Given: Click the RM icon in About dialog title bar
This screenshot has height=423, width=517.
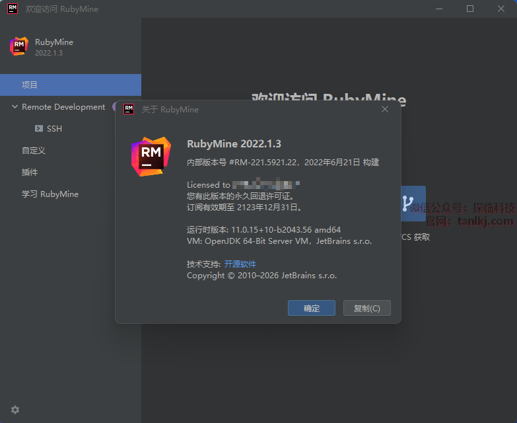Looking at the screenshot, I should coord(129,109).
